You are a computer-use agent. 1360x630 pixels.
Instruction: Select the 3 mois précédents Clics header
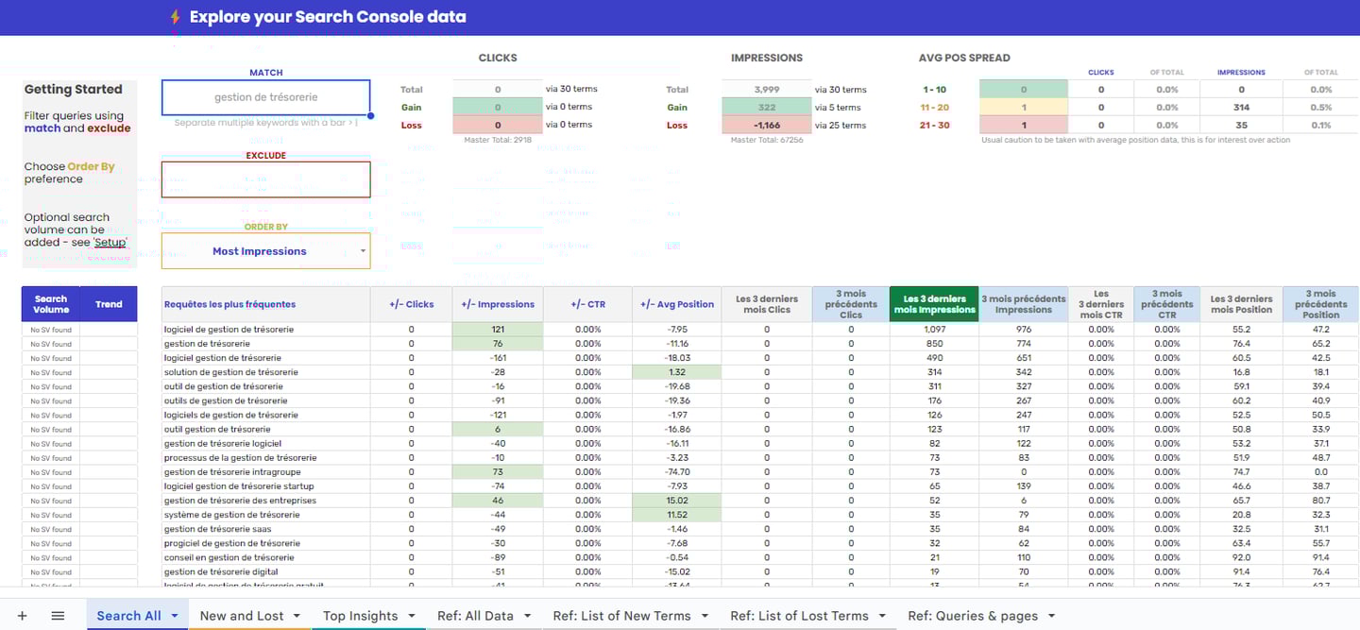point(850,304)
